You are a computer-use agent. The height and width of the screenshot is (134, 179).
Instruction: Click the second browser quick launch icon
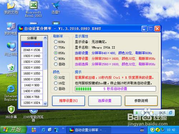[50, 130]
